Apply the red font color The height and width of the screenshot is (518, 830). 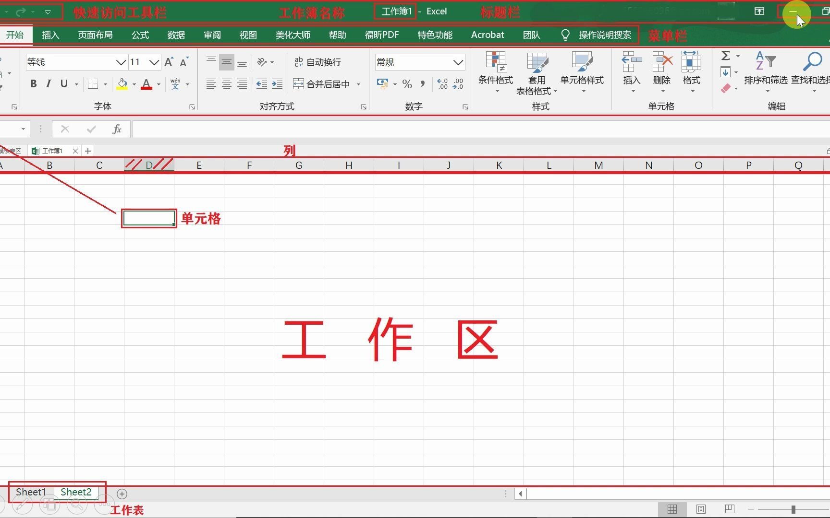pyautogui.click(x=146, y=84)
